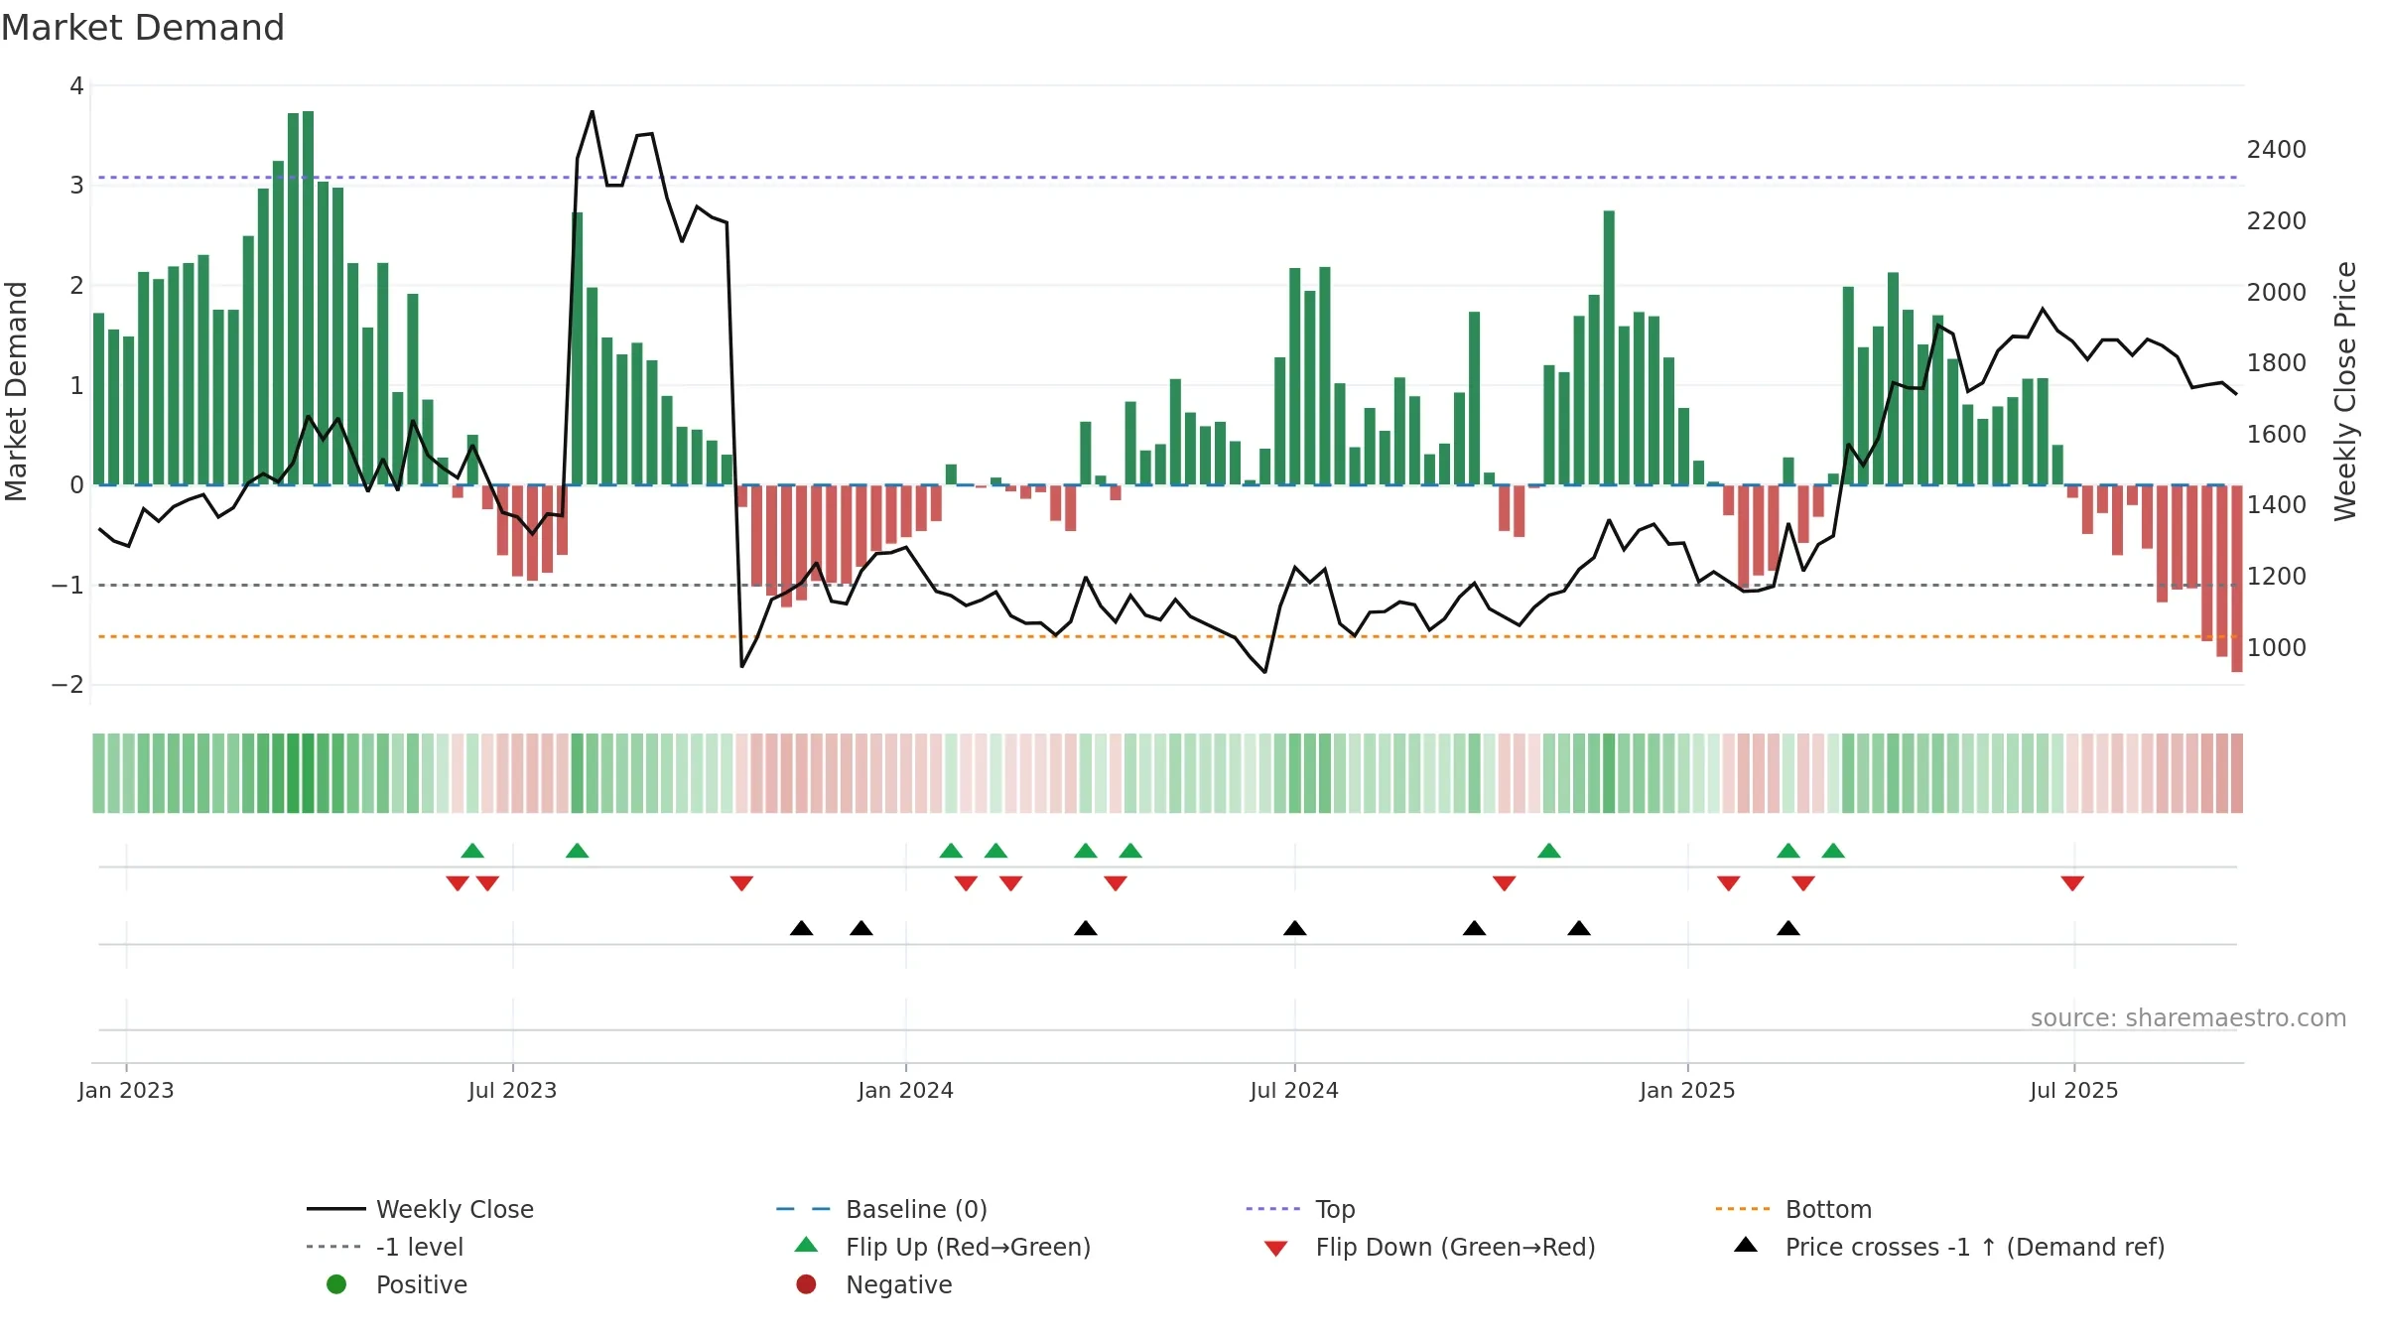Toggle the Flip Up (Red→Green) legend entry
Viewport: 2382px width, 1340px height.
coord(943,1247)
